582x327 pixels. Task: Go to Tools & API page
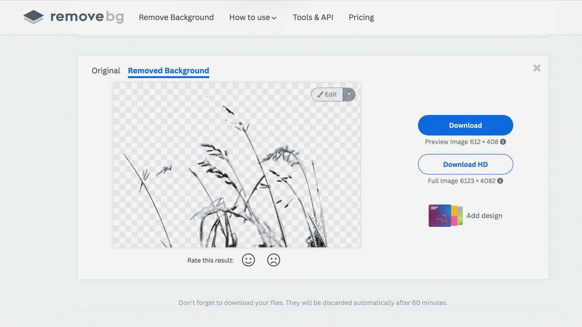coord(313,17)
